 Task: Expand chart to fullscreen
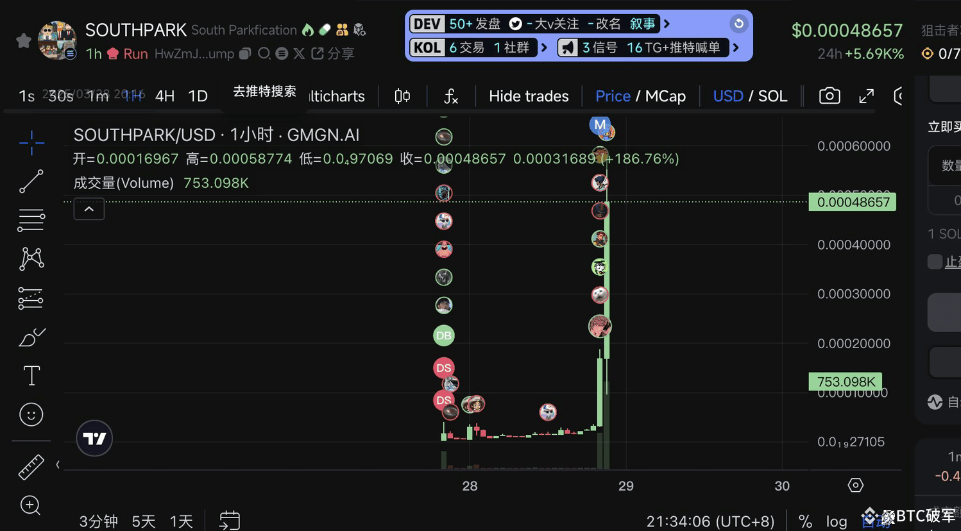coord(866,96)
